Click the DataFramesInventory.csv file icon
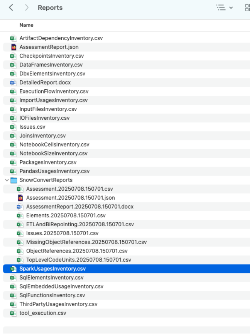This screenshot has width=250, height=334. tap(13, 65)
